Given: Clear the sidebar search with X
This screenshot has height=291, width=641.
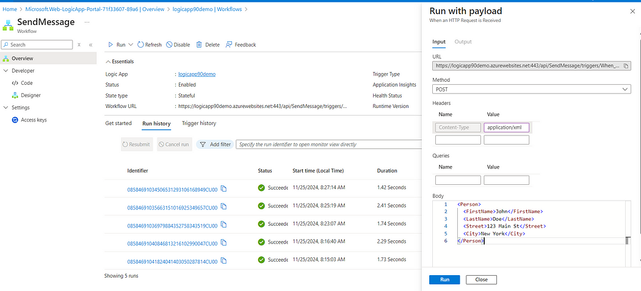Looking at the screenshot, I should tap(79, 45).
